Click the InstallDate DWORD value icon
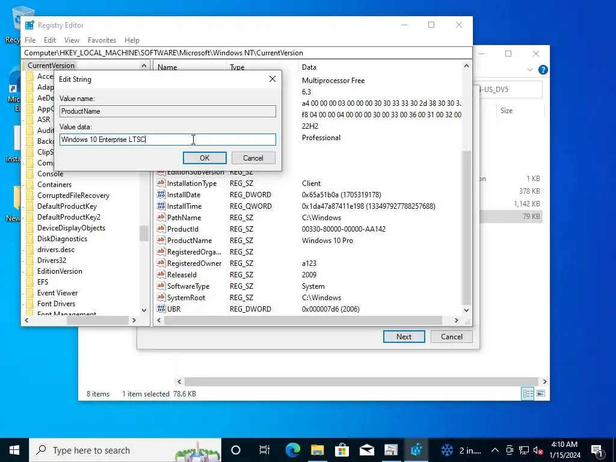This screenshot has width=616, height=462. [x=161, y=194]
